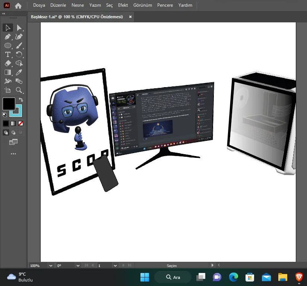Image resolution: width=307 pixels, height=286 pixels.
Task: Set paint to solid Color
Action: click(6, 124)
